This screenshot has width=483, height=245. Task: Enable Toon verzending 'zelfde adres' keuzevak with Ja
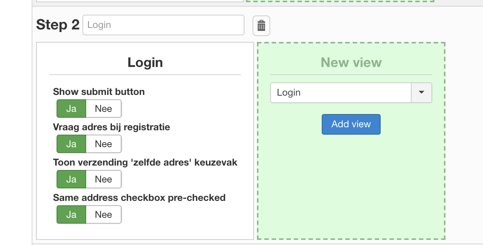[71, 179]
